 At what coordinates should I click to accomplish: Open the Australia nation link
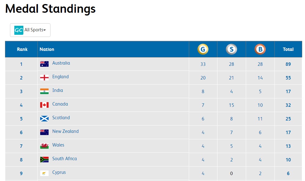point(61,63)
